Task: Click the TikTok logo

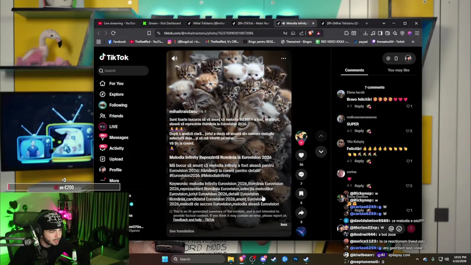Action: (114, 57)
